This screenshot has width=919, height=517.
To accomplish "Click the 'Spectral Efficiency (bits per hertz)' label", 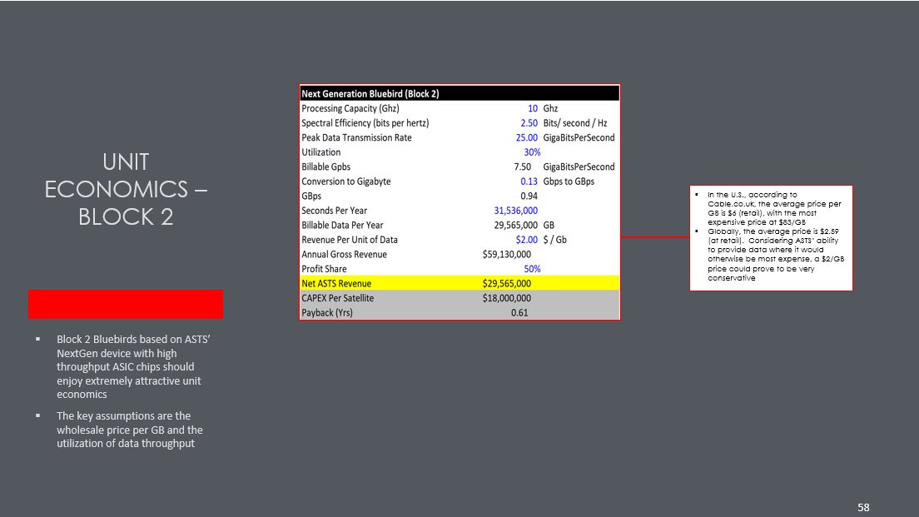I will click(365, 123).
